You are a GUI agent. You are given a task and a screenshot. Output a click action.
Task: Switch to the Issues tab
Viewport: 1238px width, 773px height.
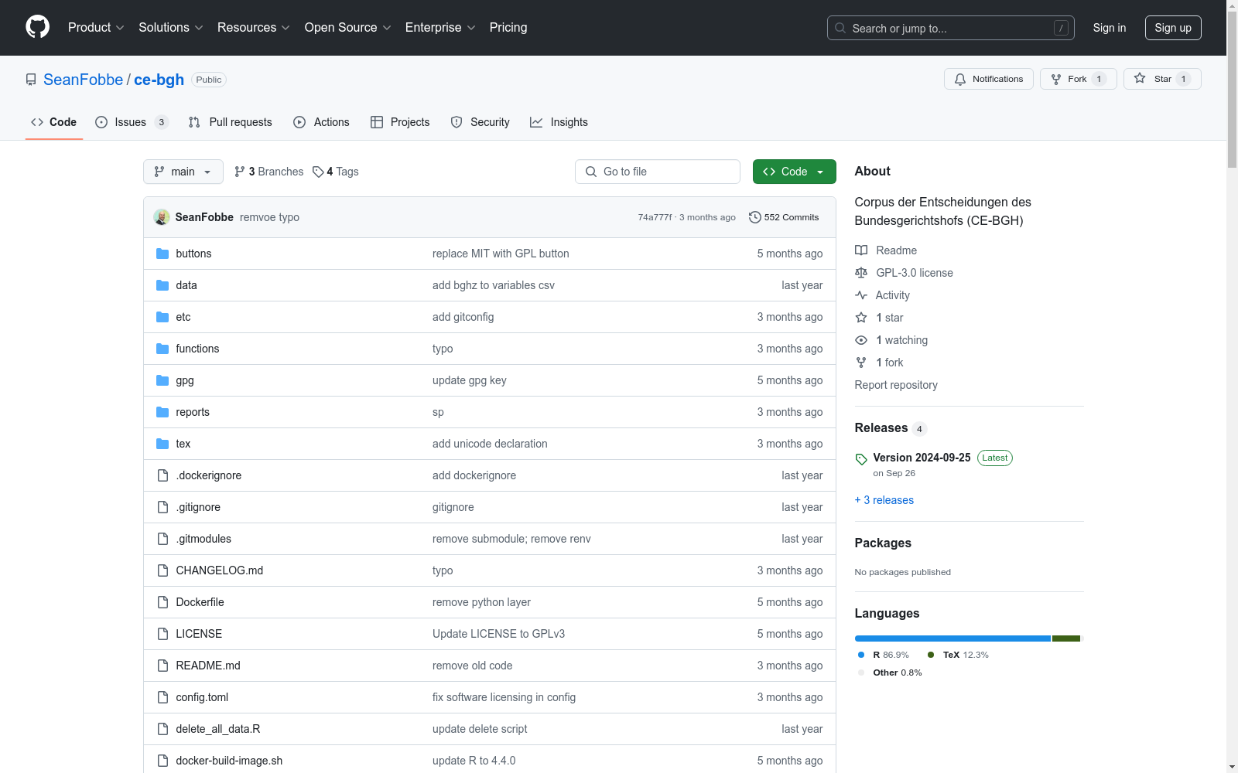tap(132, 122)
